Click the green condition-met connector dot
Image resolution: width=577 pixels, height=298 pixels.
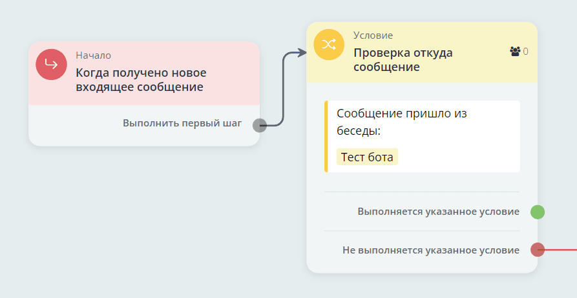click(537, 212)
